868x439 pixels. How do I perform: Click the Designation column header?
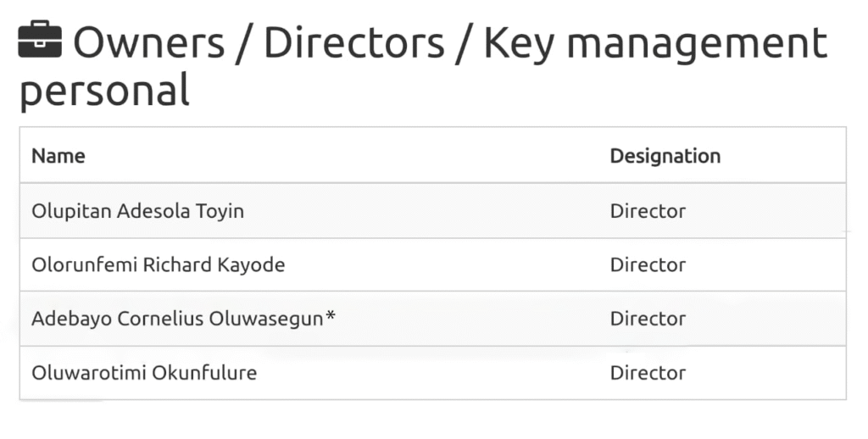pos(665,156)
